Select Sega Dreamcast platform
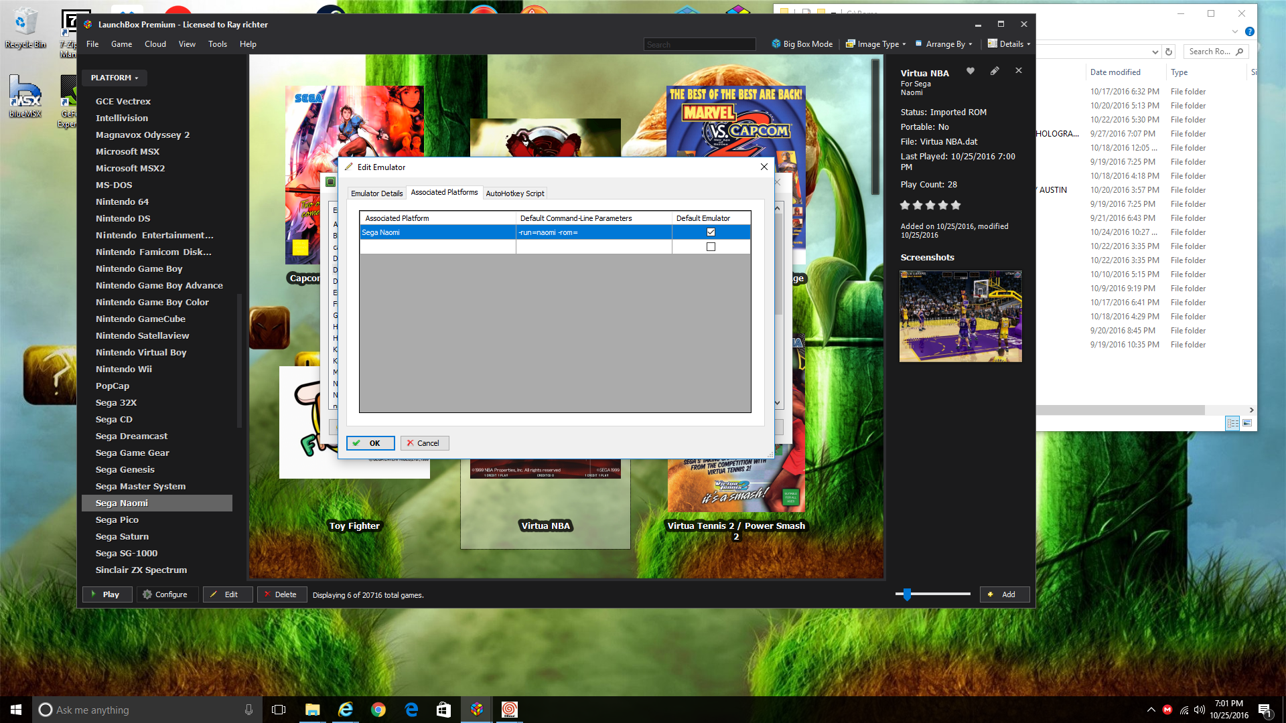 click(131, 436)
